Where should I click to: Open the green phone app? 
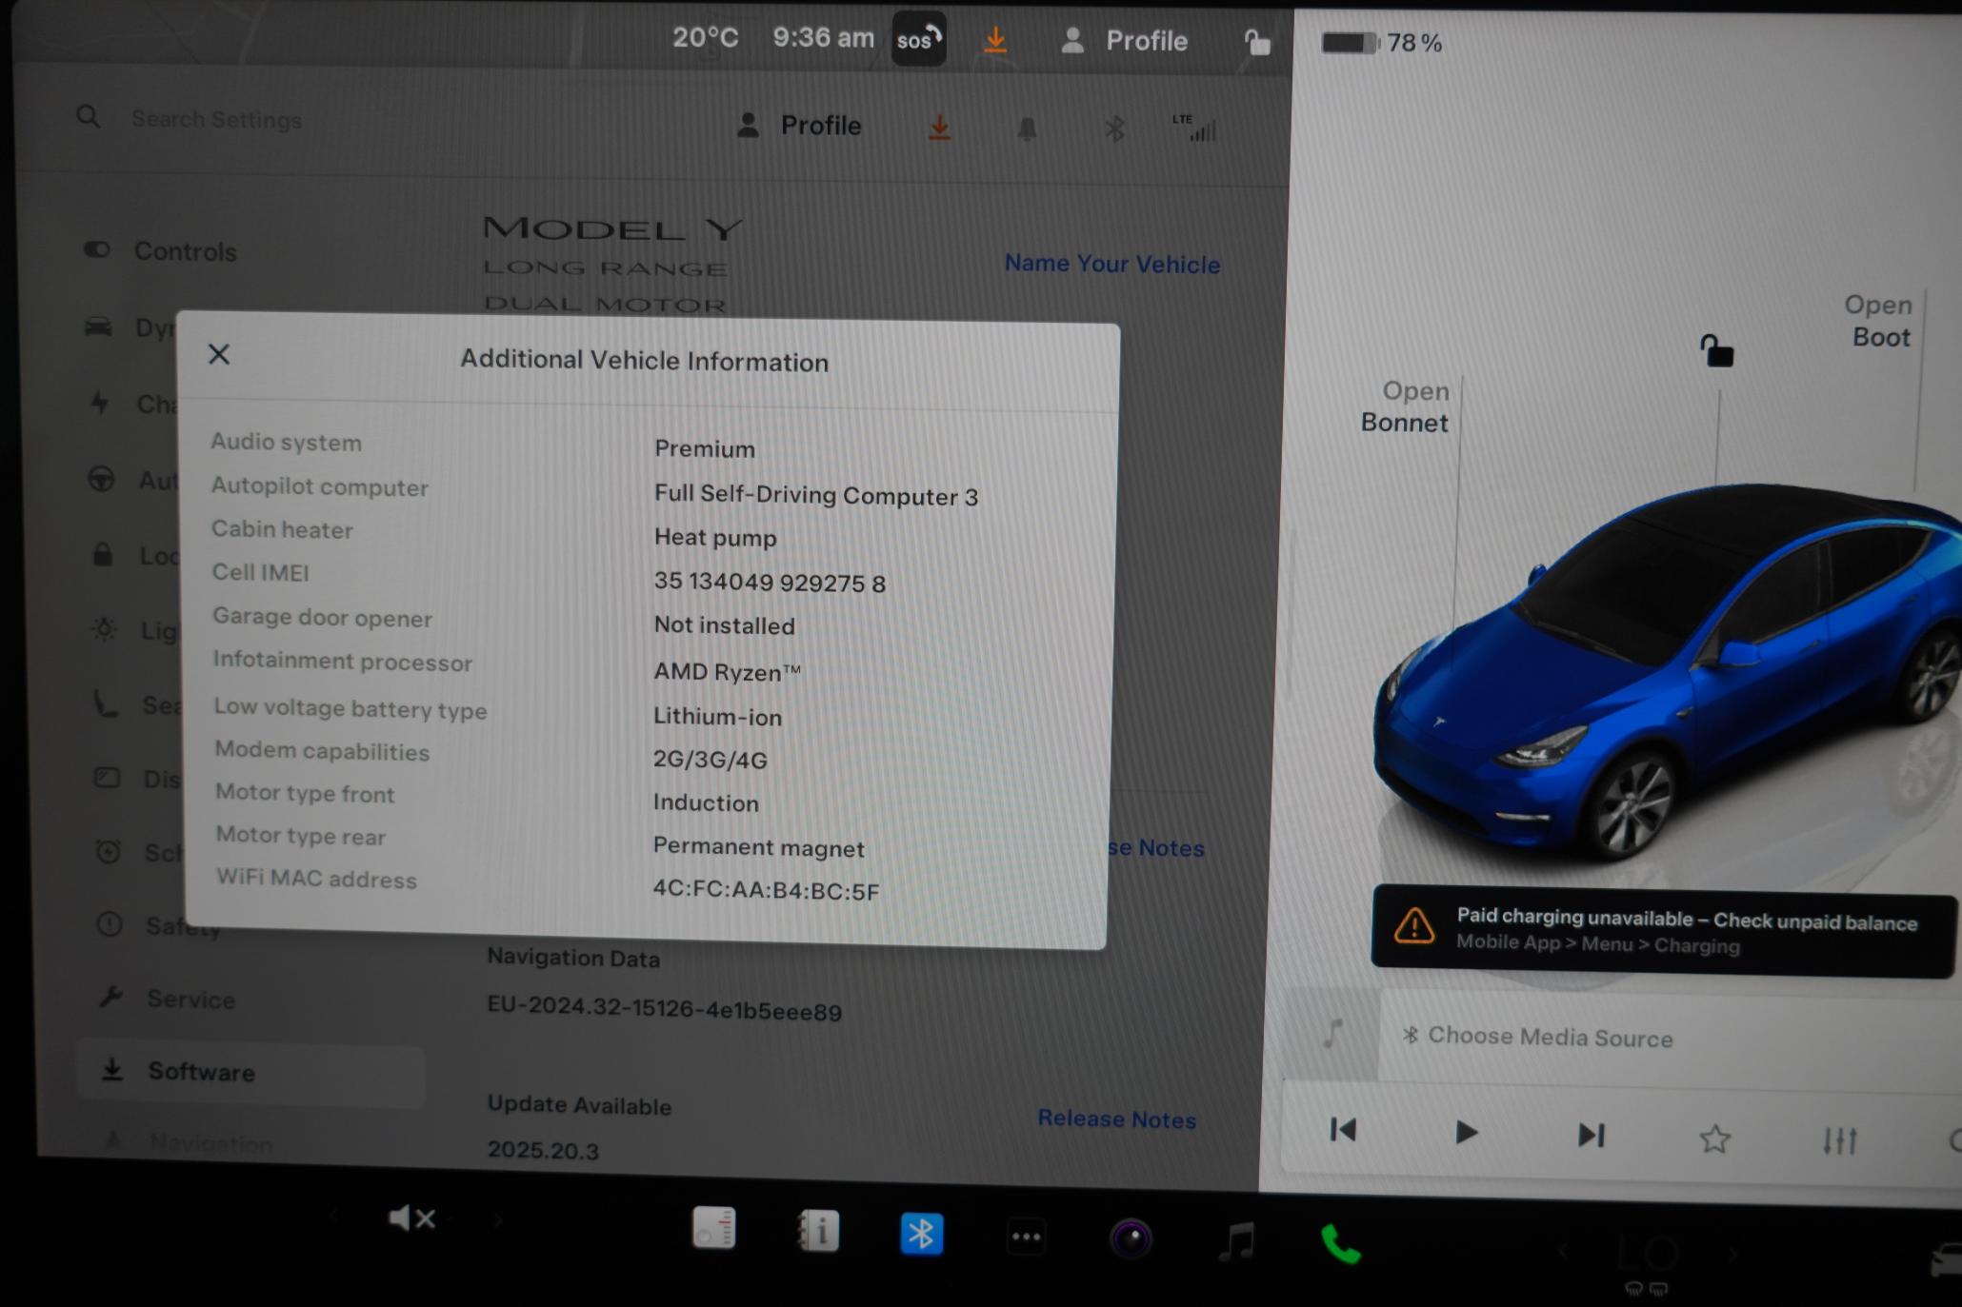(1341, 1244)
